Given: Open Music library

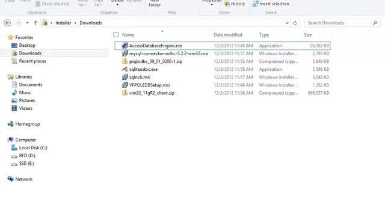Looking at the screenshot, I should 25,92.
